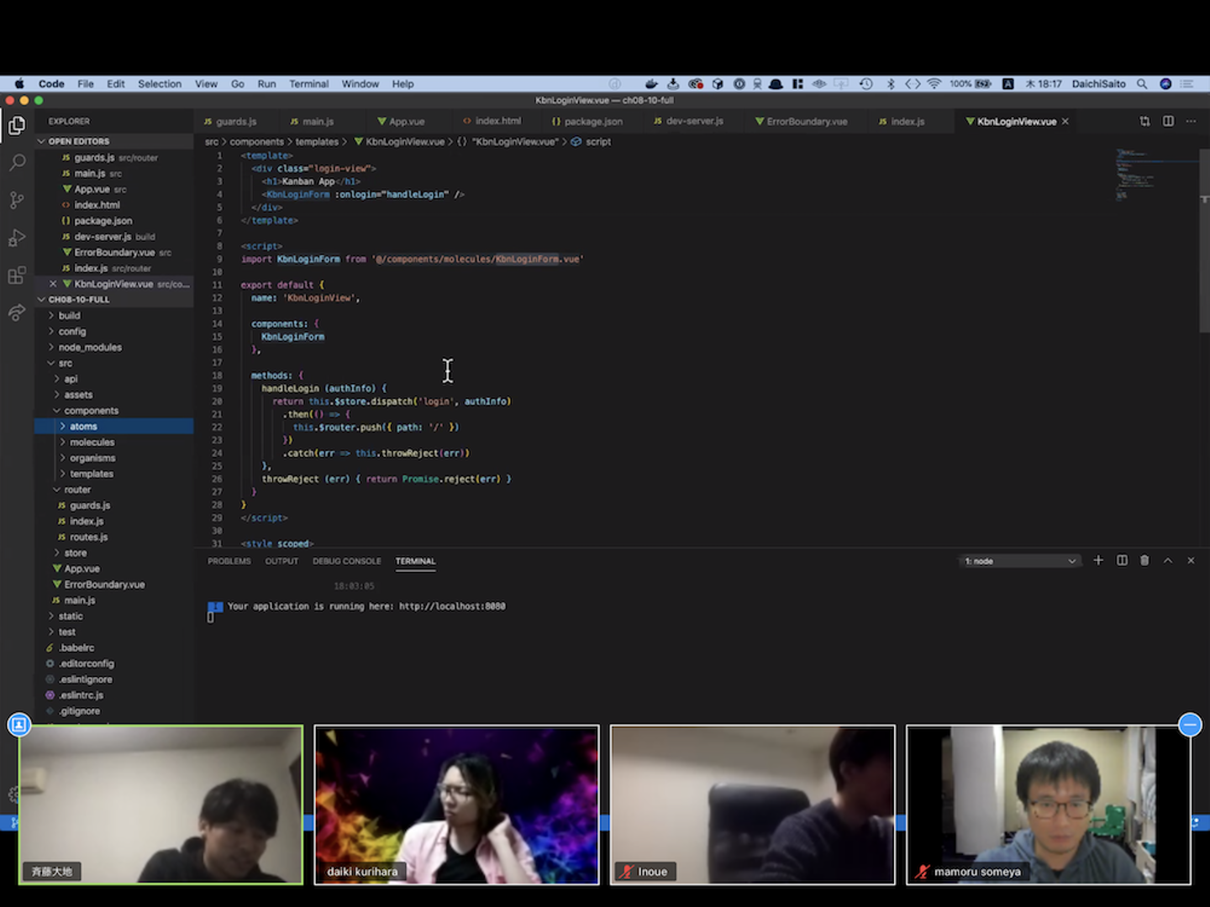The width and height of the screenshot is (1210, 907).
Task: Select Inoue's video thumbnail
Action: (x=752, y=805)
